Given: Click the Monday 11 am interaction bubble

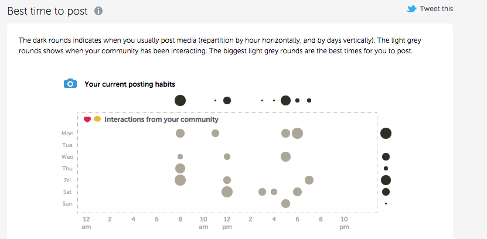Looking at the screenshot, I should click(x=215, y=133).
